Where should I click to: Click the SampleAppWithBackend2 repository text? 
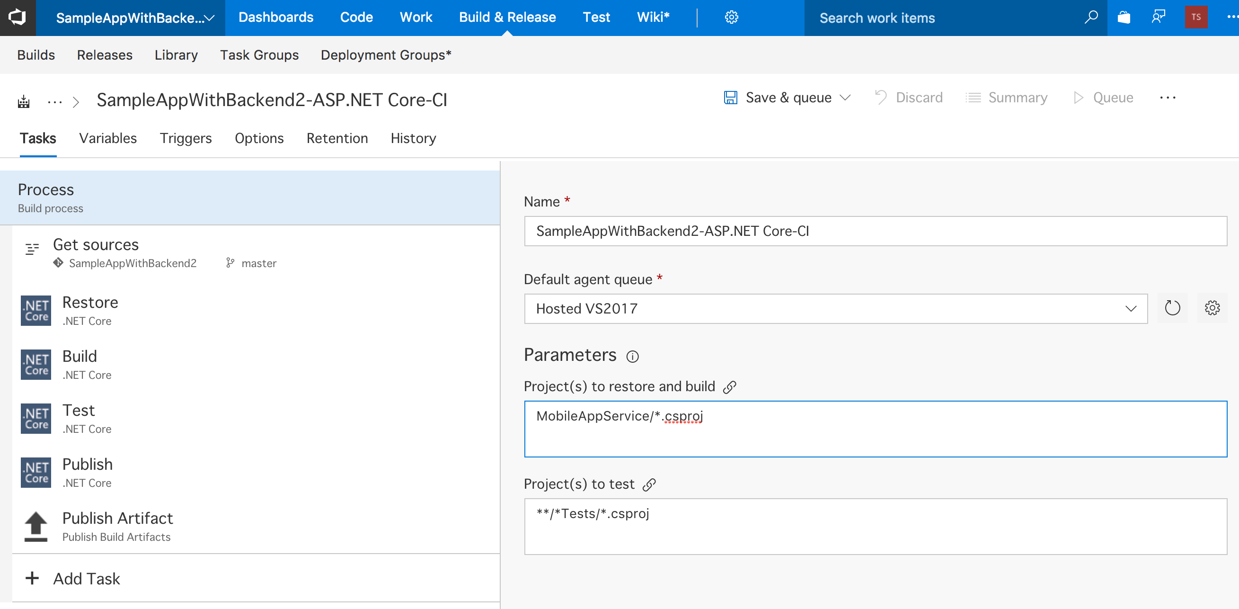tap(133, 263)
